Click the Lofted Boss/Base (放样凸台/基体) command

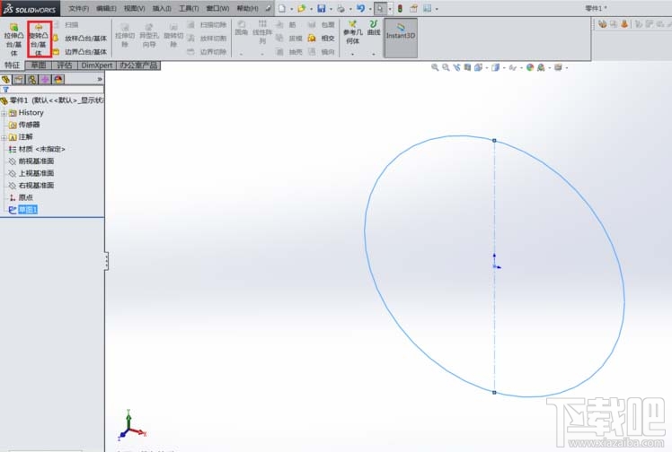(x=81, y=39)
